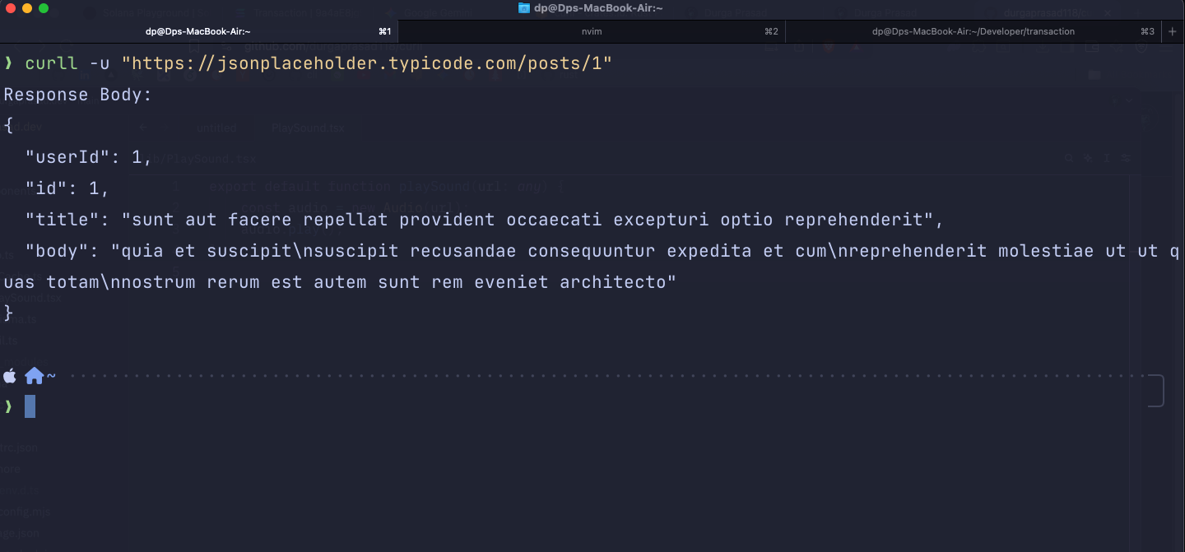Click the tilde directory indicator in prompt
The height and width of the screenshot is (552, 1185).
point(51,376)
